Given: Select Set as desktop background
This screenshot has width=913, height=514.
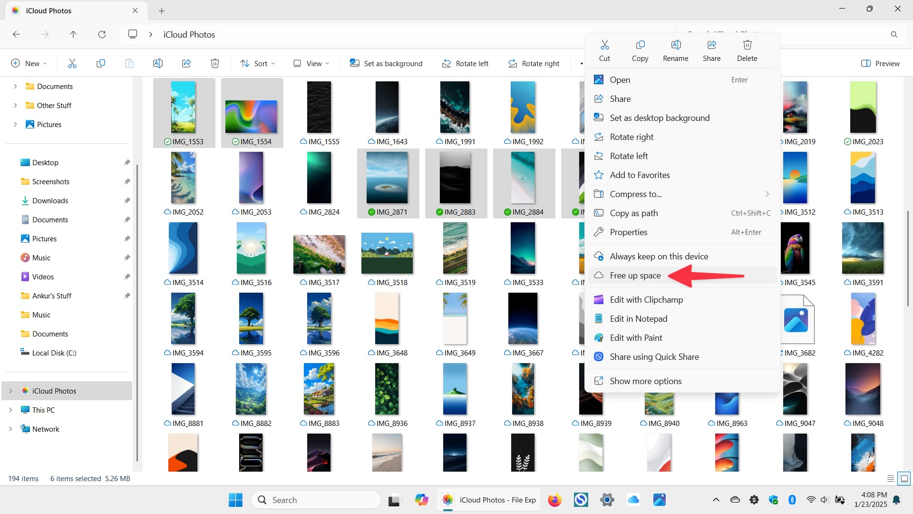Looking at the screenshot, I should click(x=682, y=118).
